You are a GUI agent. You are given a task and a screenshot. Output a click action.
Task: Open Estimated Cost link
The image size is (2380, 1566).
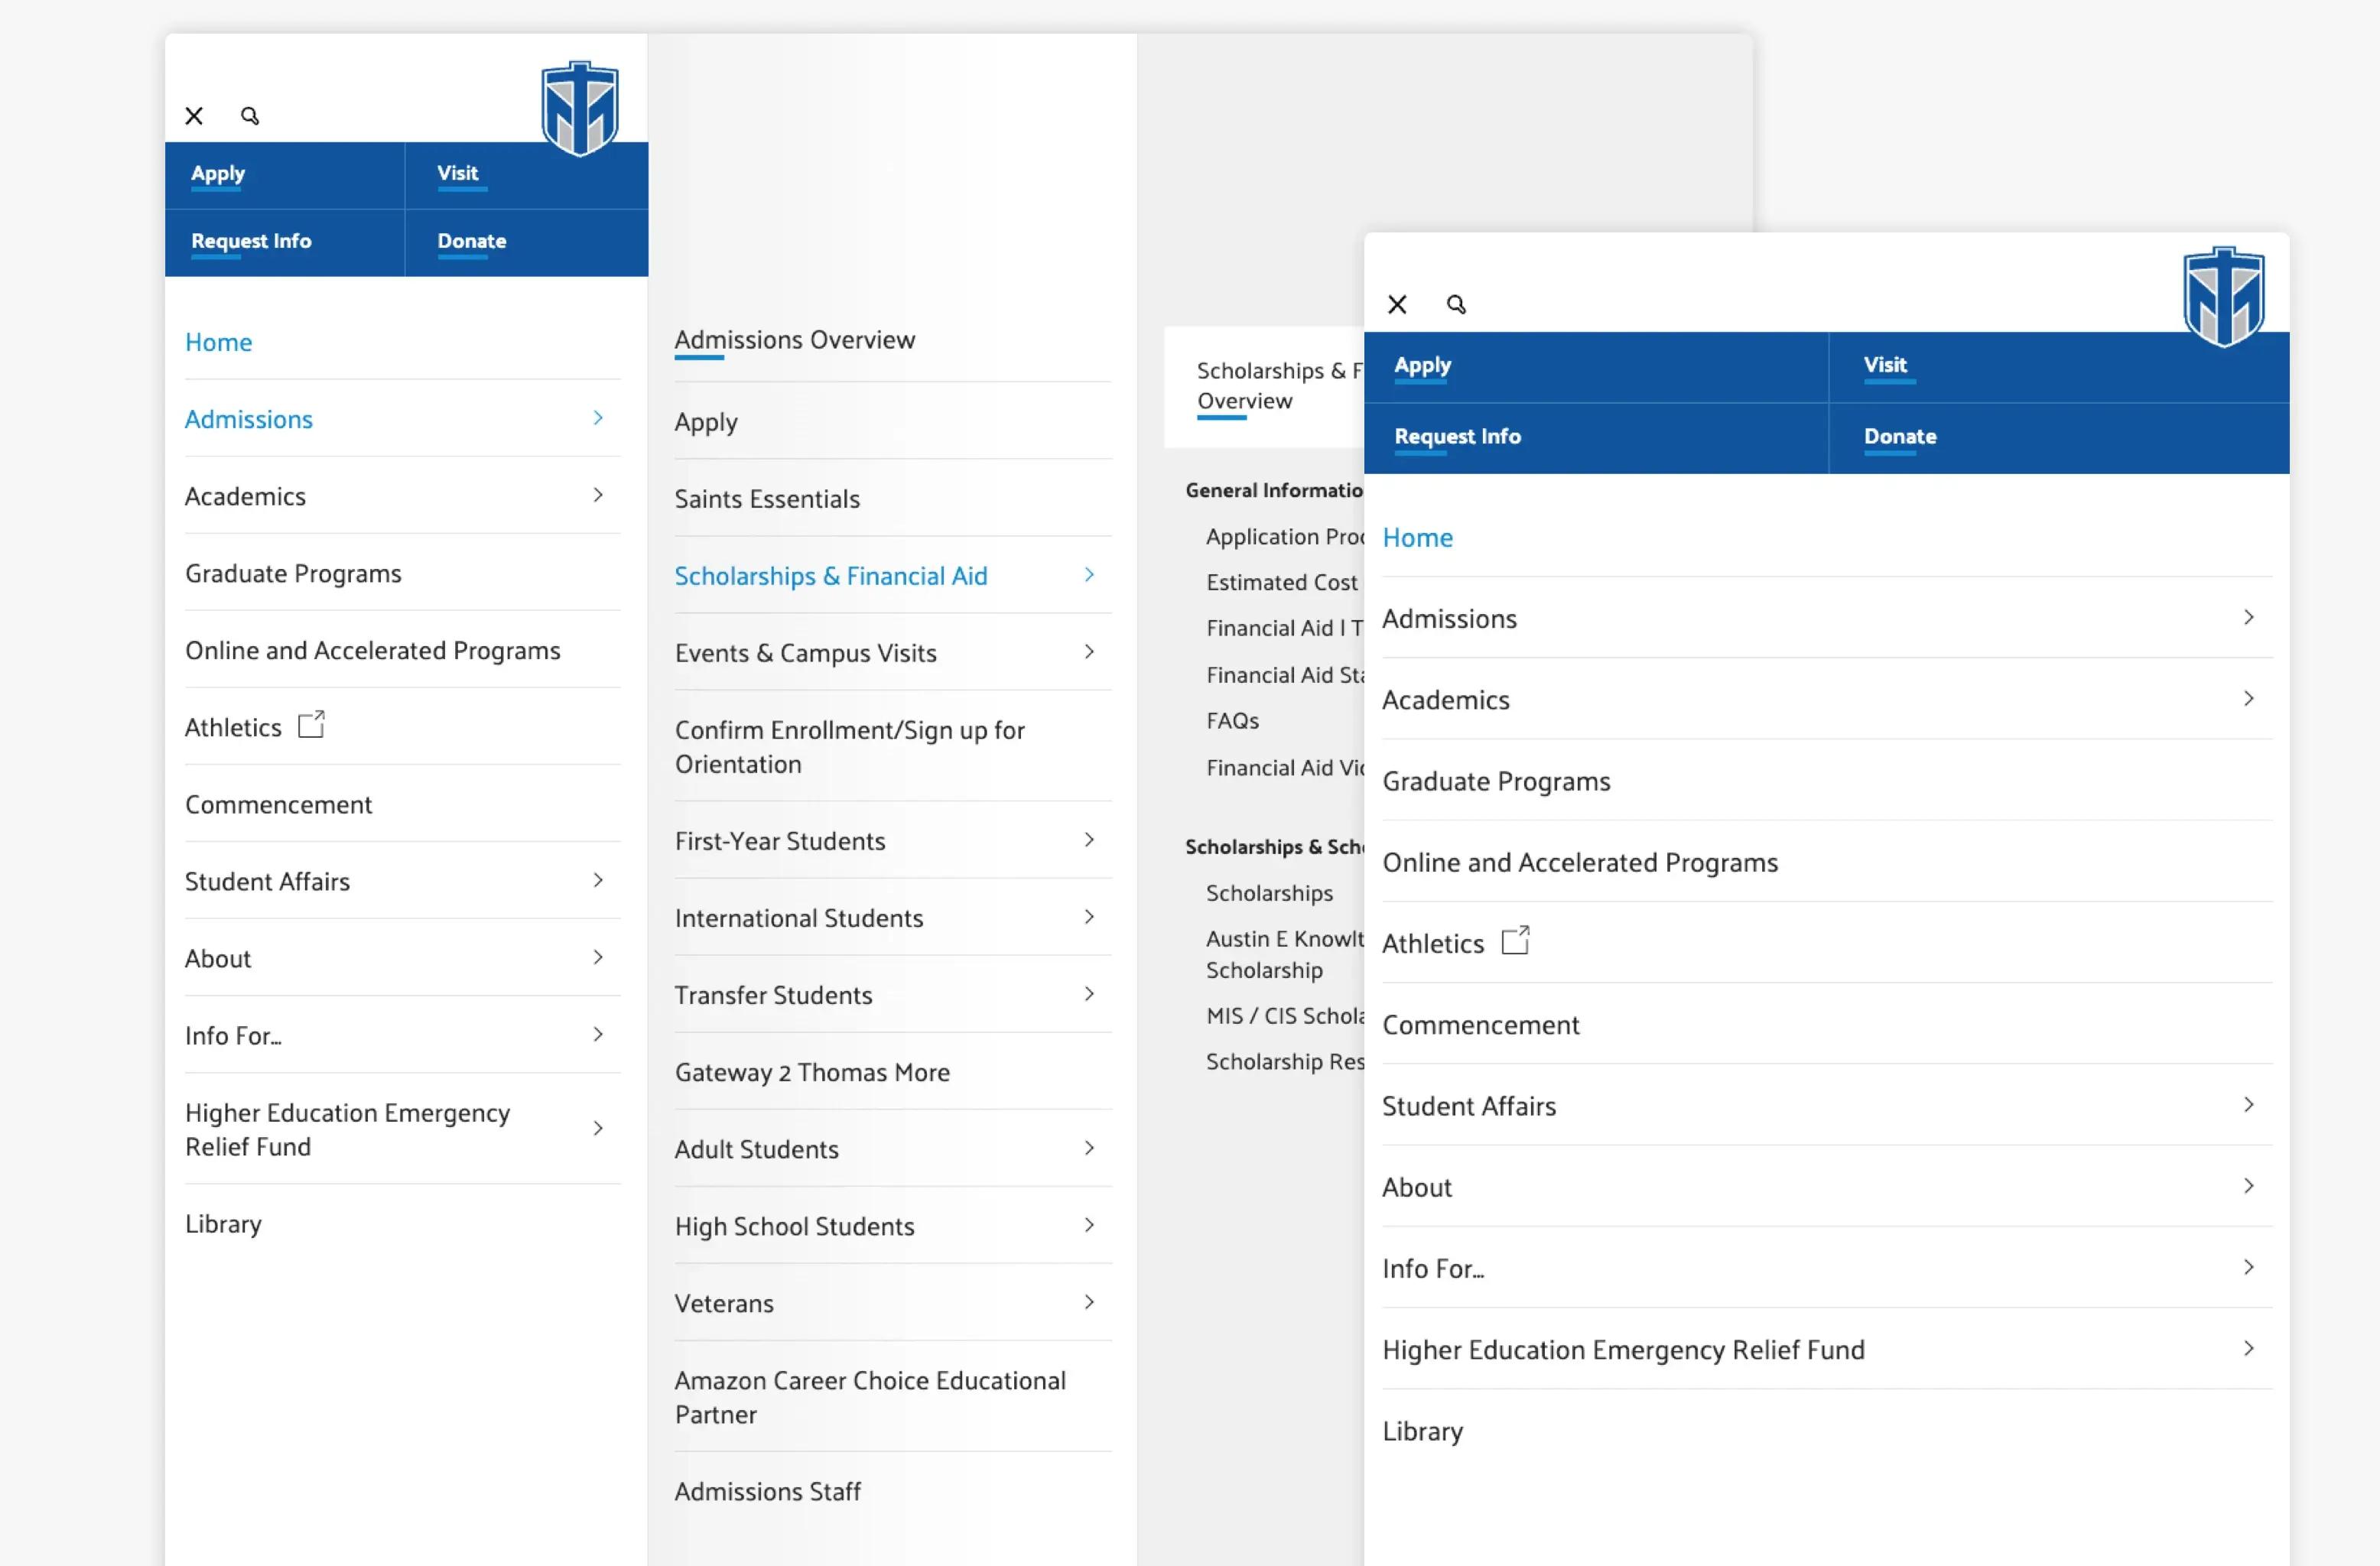click(x=1282, y=582)
